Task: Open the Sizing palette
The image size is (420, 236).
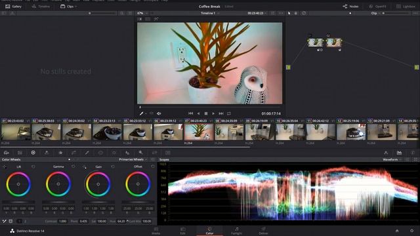Action: [x=155, y=153]
